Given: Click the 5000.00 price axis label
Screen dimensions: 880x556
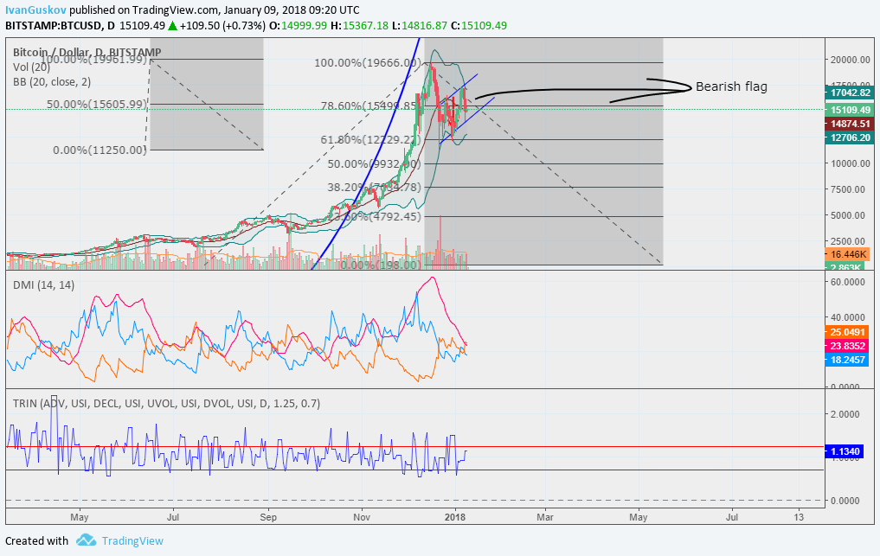Looking at the screenshot, I should (850, 215).
